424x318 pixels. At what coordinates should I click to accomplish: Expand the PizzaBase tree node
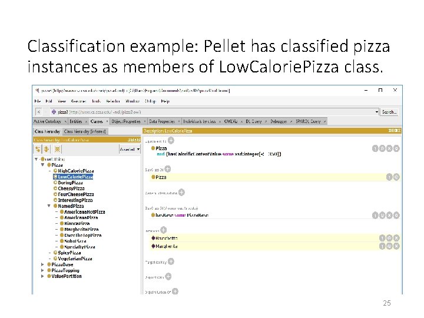tap(42, 264)
